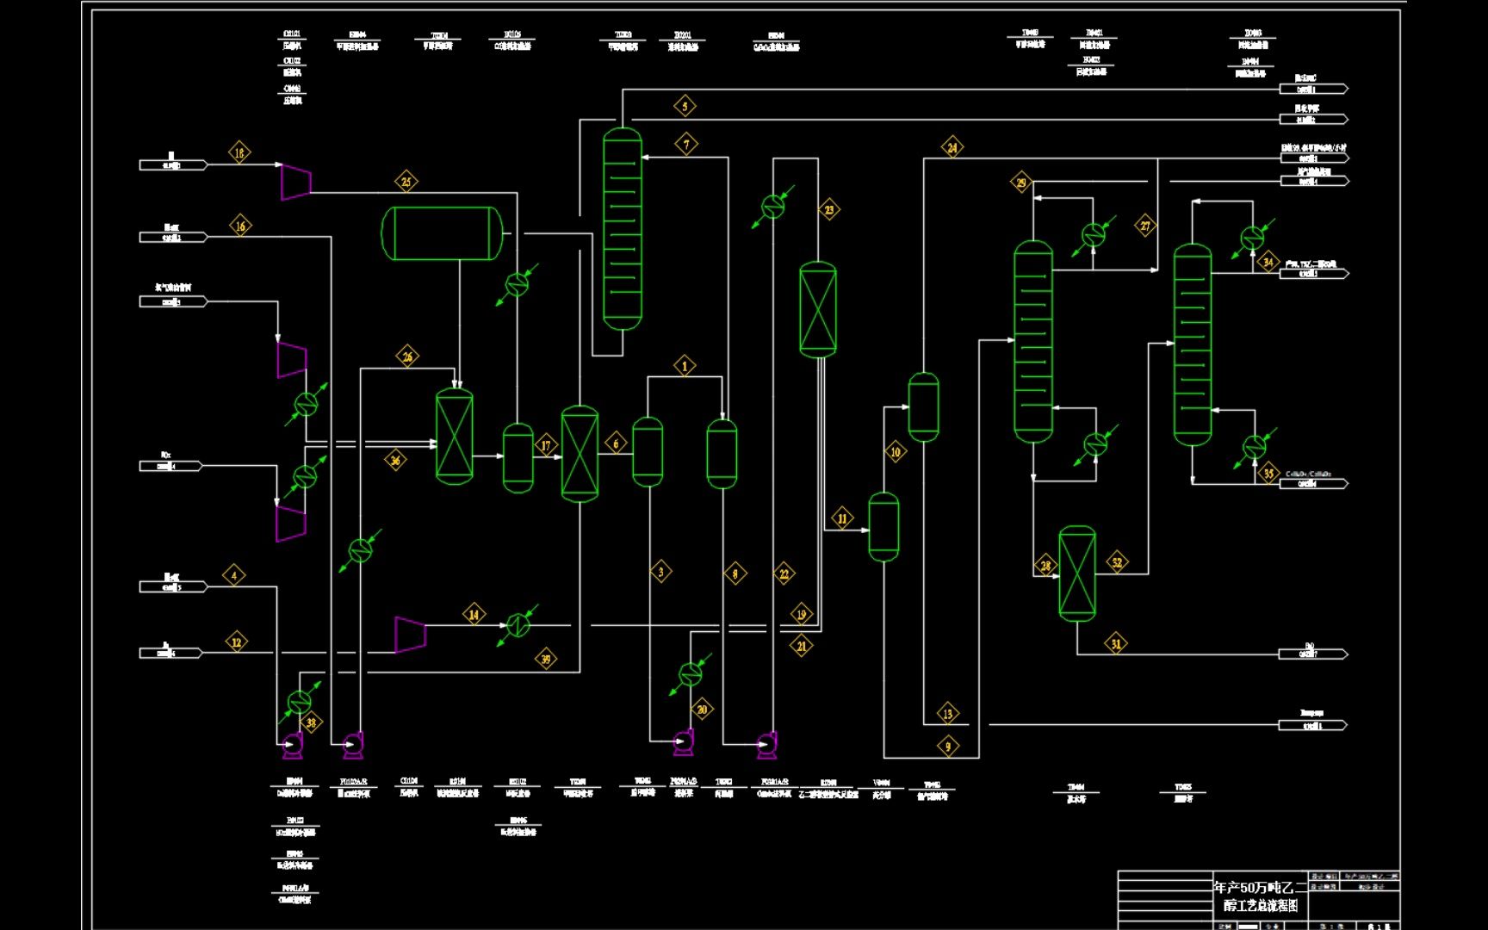The height and width of the screenshot is (930, 1488).
Task: Pick the heat exchanger on the line below stream 26
Action: (360, 550)
